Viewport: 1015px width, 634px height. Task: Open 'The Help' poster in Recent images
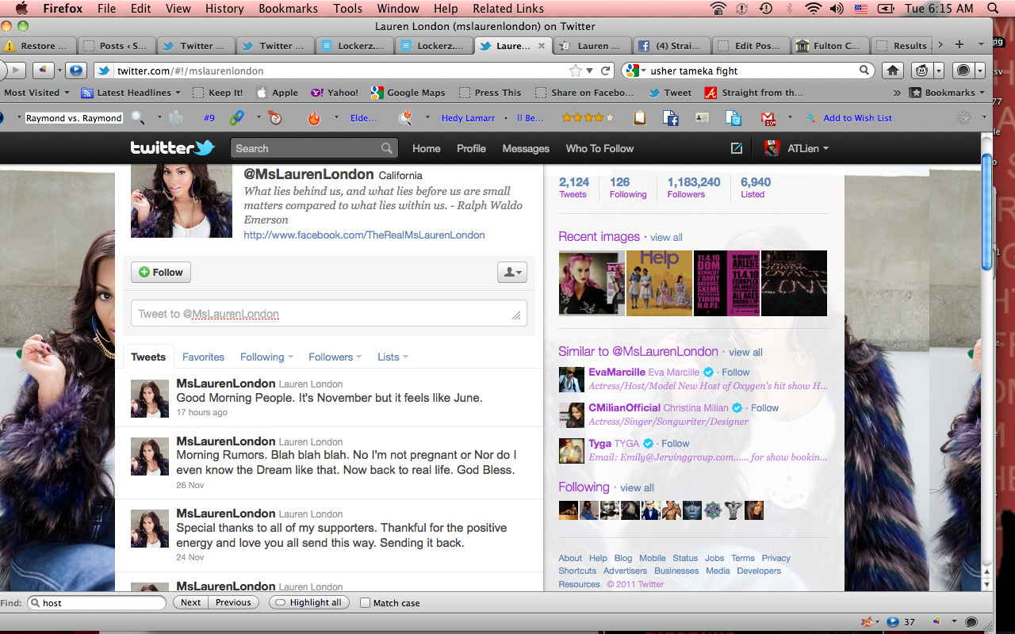(659, 283)
